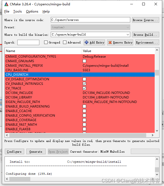Select the EIGEN_INCLUDE_PATH row

[80, 102]
